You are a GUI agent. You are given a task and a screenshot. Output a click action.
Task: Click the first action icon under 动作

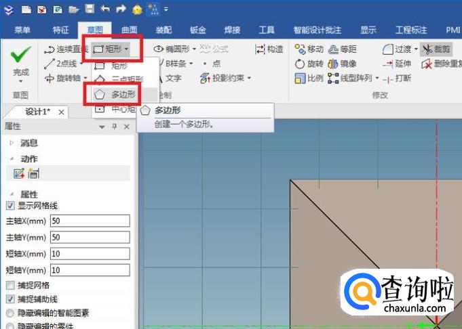coord(19,173)
